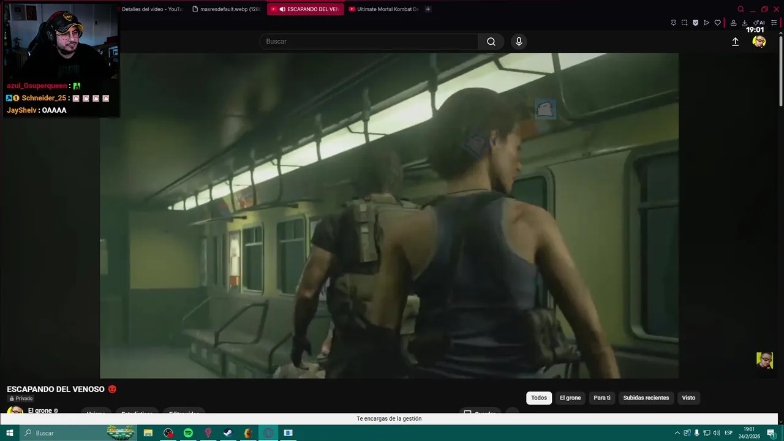Click the Schneider_25 chat username
Image resolution: width=784 pixels, height=441 pixels.
43,98
